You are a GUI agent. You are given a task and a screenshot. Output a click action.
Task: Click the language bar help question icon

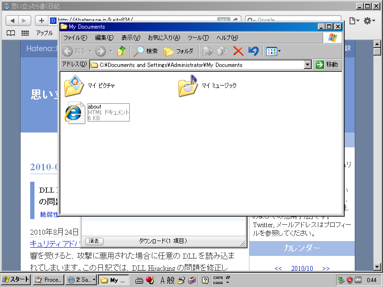tap(205, 280)
